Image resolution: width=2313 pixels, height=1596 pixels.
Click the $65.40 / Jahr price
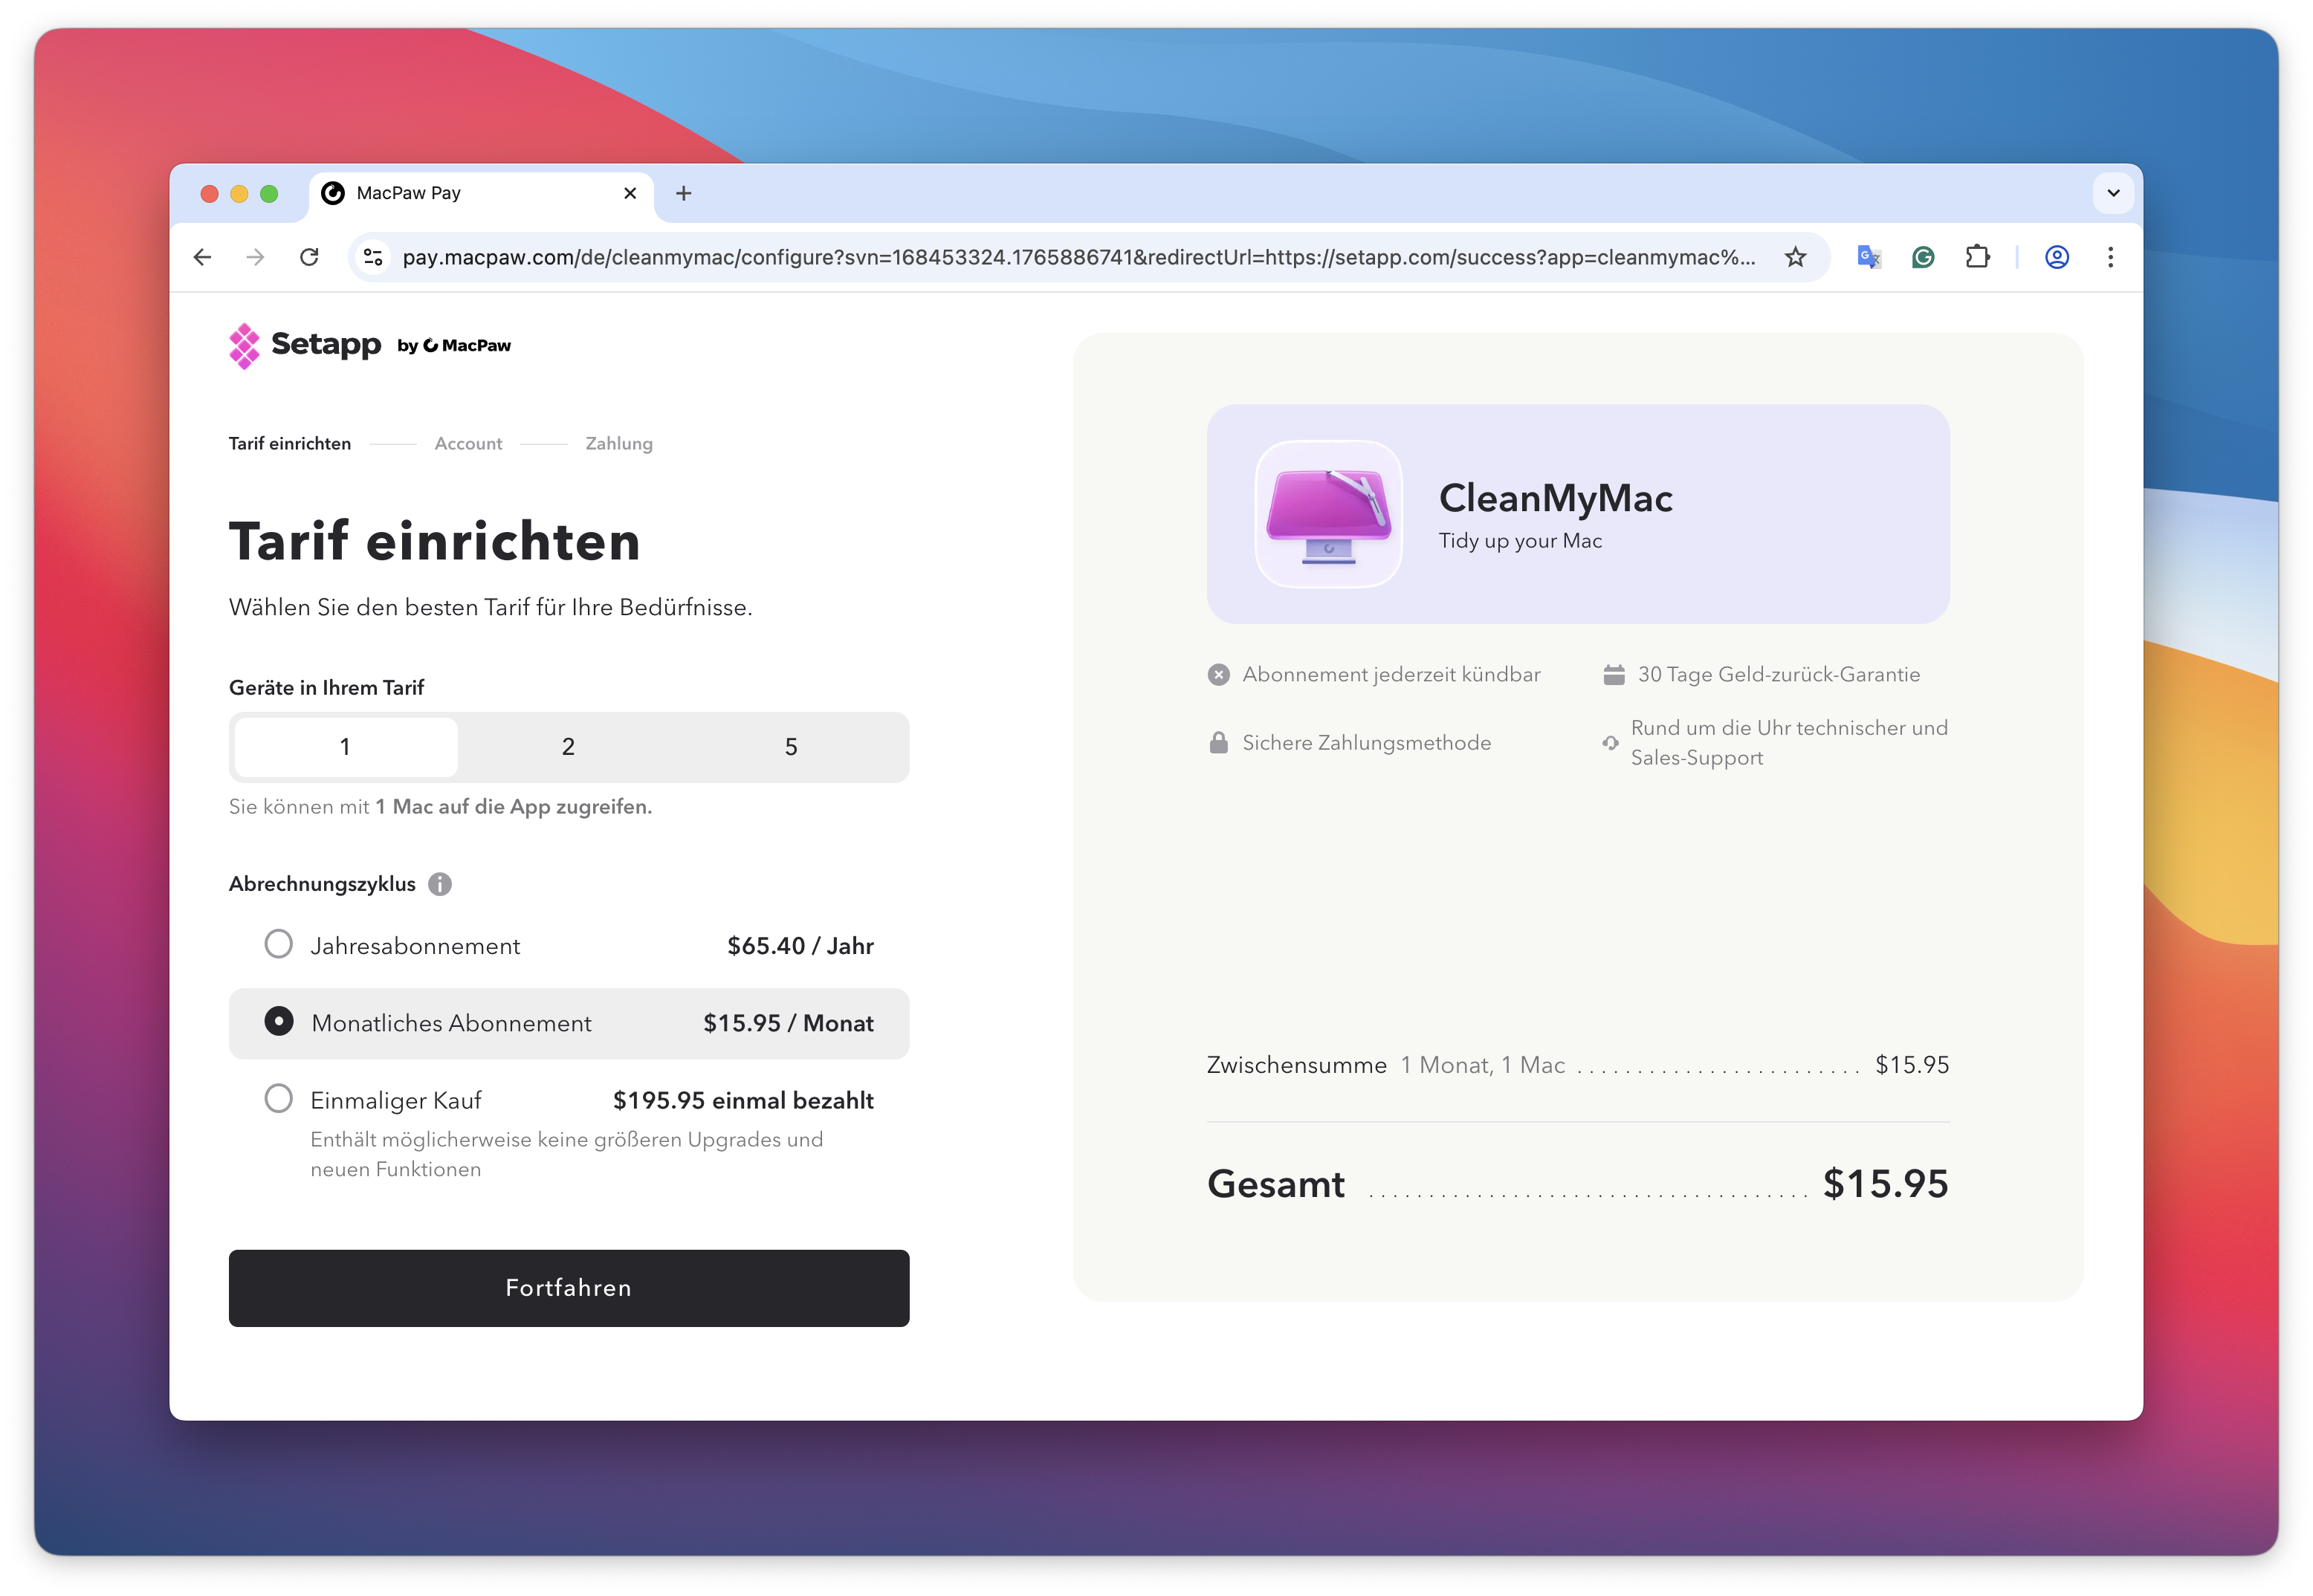coord(800,947)
